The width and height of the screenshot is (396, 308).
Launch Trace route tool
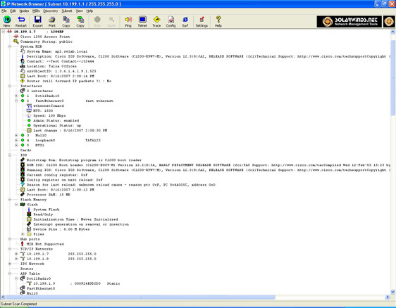(x=156, y=21)
